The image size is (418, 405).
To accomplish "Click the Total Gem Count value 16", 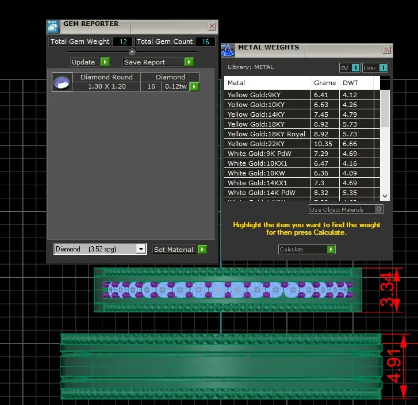I will (205, 41).
